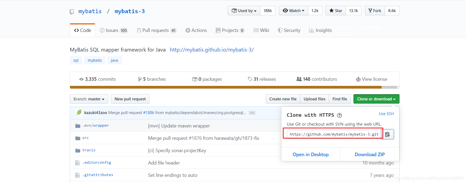Star the mybatis-3 repository
Image resolution: width=466 pixels, height=183 pixels.
coord(336,11)
